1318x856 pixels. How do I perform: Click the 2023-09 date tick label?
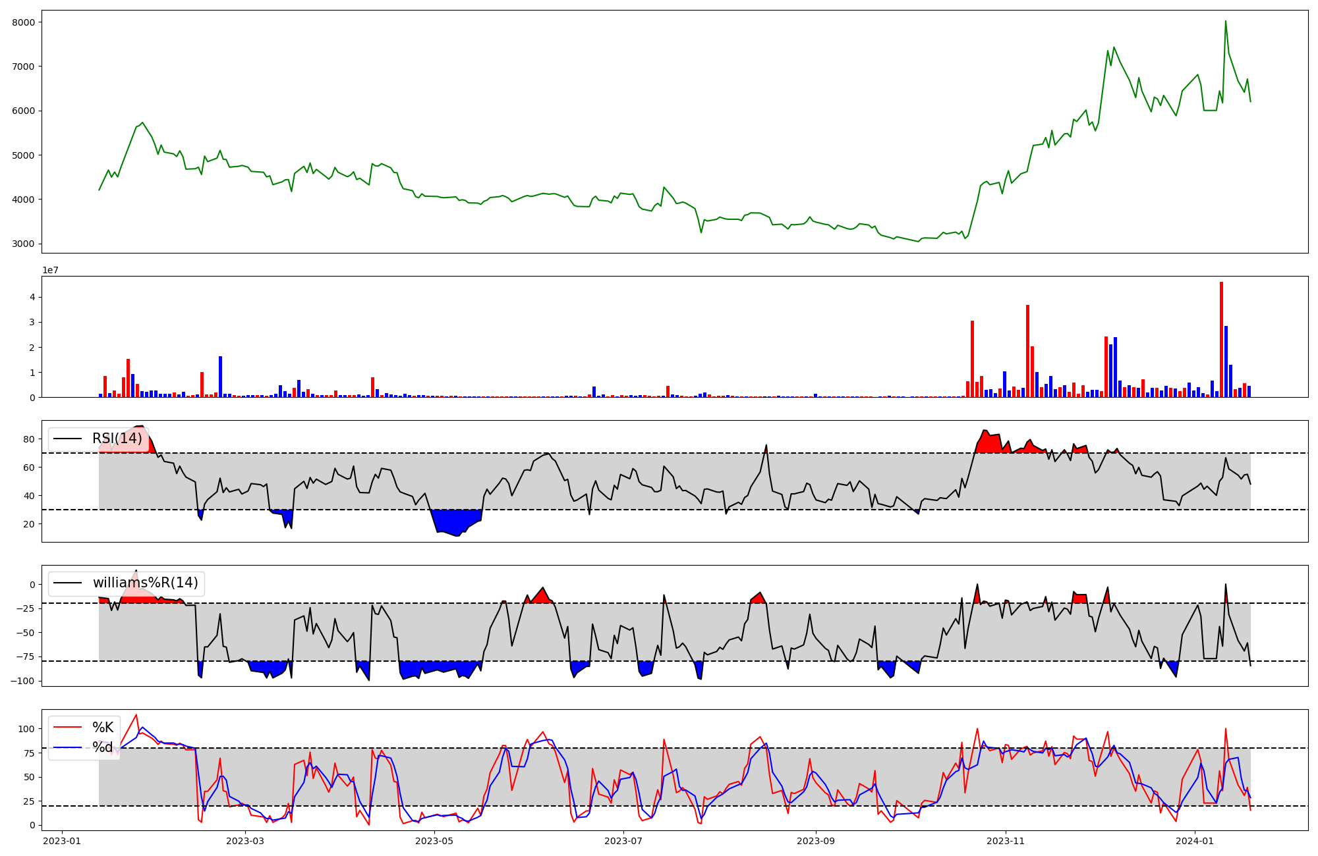click(816, 840)
